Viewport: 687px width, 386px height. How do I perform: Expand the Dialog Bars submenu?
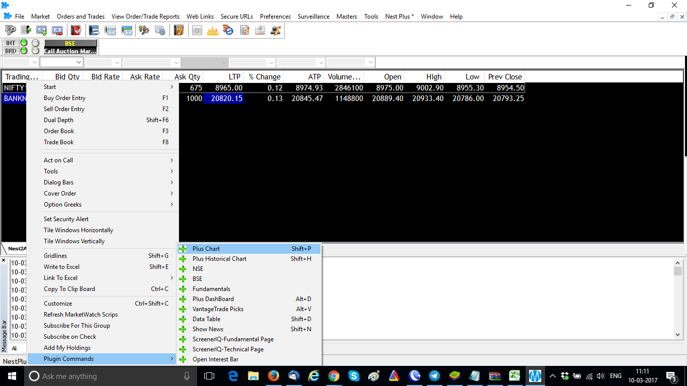[x=103, y=182]
